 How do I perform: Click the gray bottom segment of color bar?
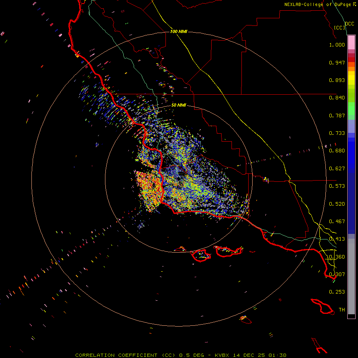(x=351, y=276)
